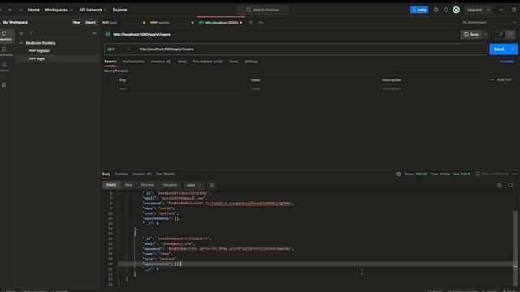Viewport: 520px width, 292px height.
Task: Click the New button in workspace
Action: click(x=76, y=22)
